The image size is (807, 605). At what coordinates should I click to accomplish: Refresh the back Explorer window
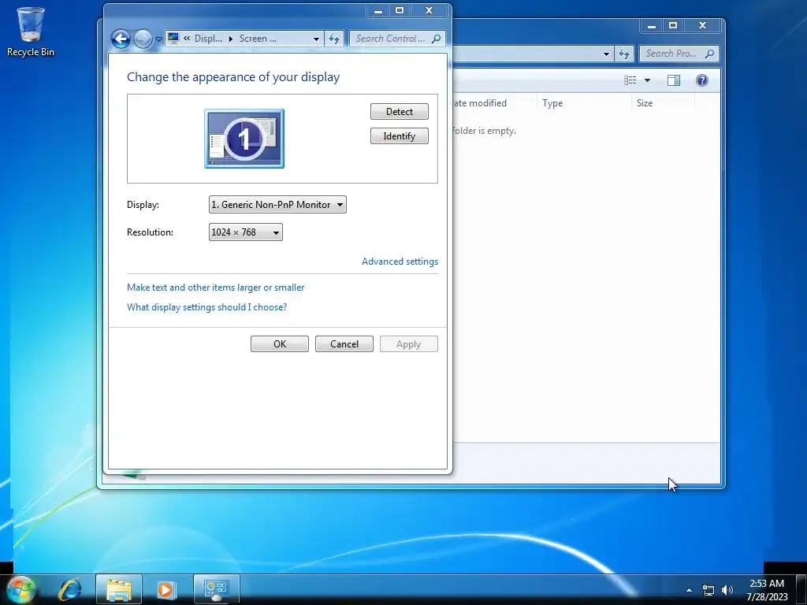[x=624, y=54]
